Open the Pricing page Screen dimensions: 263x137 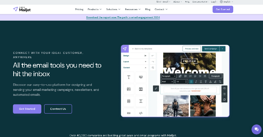tap(79, 9)
